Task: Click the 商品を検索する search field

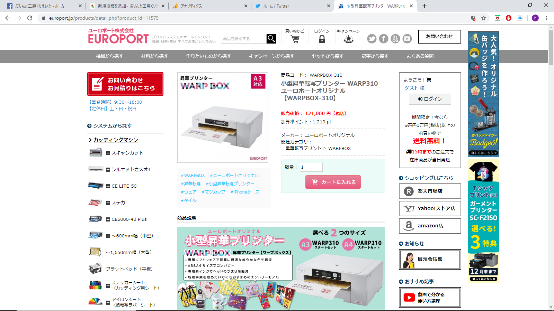Action: [244, 39]
